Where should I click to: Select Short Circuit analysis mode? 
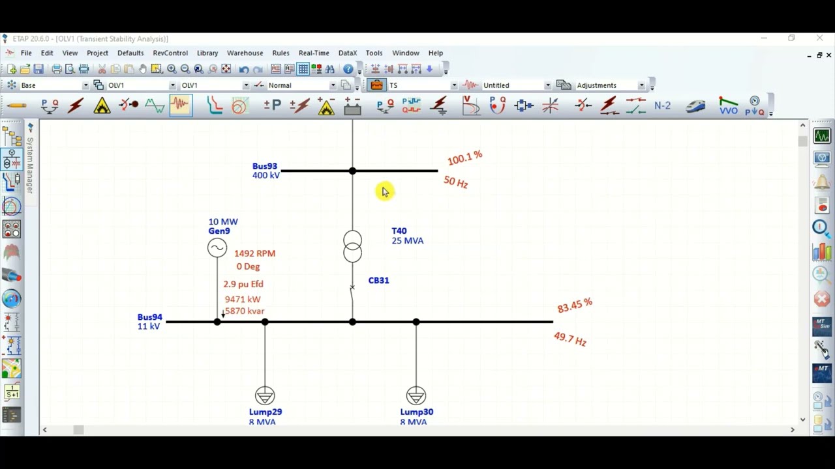[x=76, y=106]
